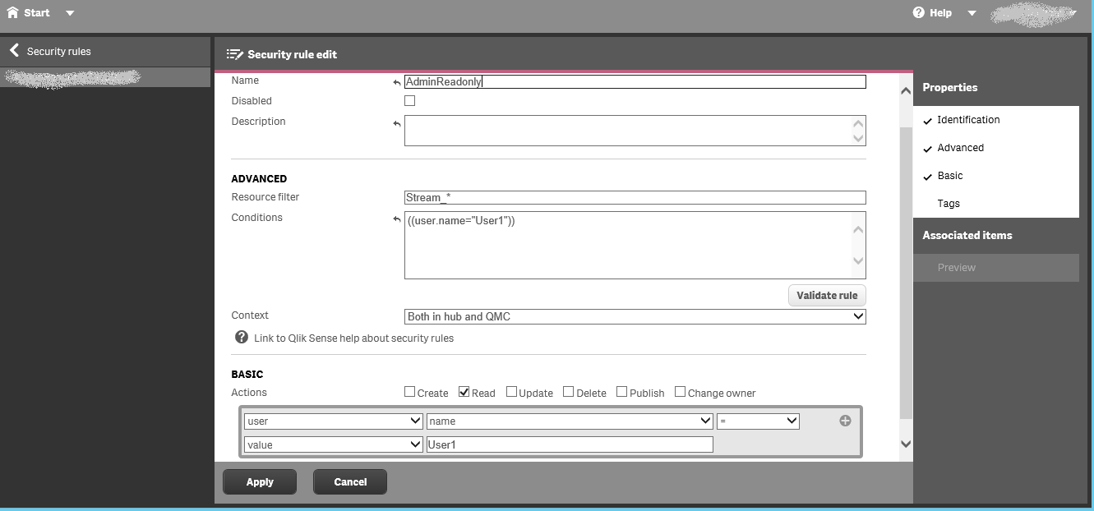Click the plus icon to add condition
Screen dimensions: 1094x511
pos(845,421)
